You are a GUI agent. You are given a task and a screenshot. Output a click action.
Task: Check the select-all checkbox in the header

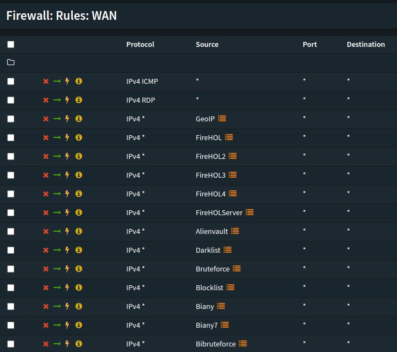pos(11,45)
